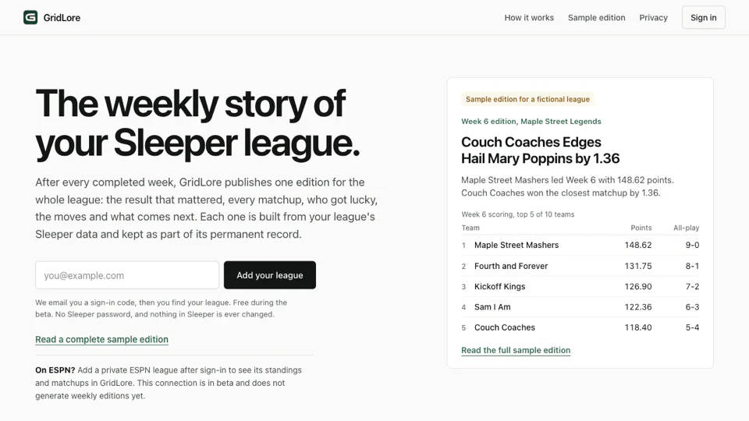Open Read the full sample edition link

(516, 350)
